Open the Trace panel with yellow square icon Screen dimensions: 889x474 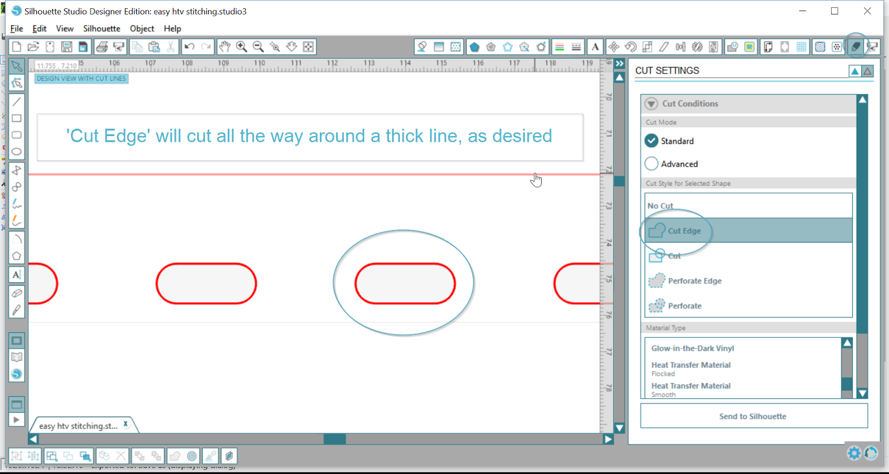click(x=749, y=47)
